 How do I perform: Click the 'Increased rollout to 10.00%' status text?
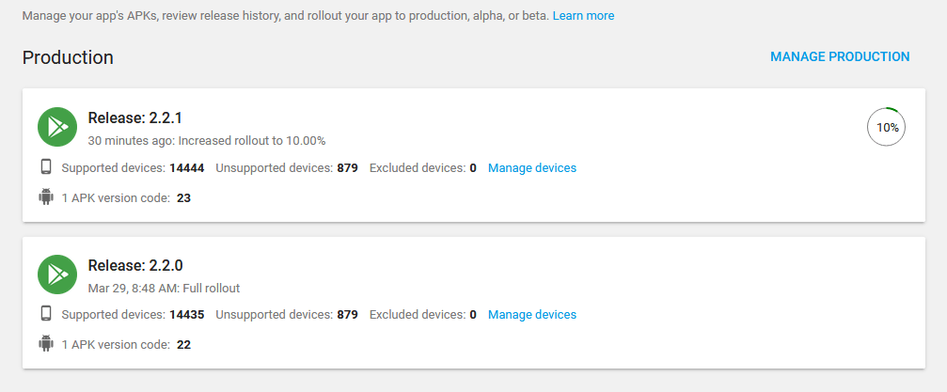click(251, 141)
